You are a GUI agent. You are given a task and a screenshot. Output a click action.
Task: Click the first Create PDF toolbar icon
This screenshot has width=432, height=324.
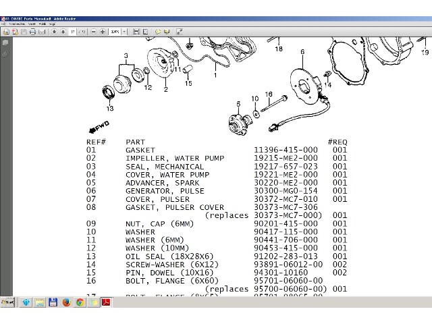[x=6, y=32]
